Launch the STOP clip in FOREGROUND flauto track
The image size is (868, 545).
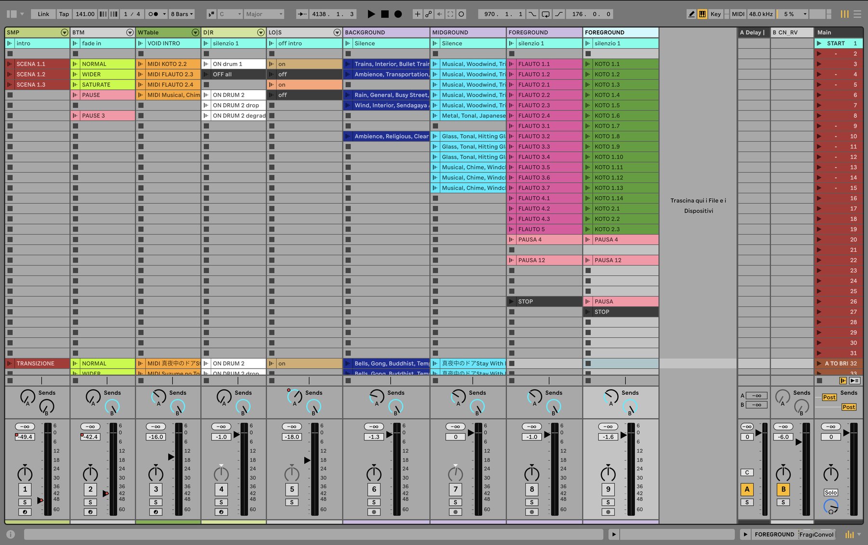[512, 302]
